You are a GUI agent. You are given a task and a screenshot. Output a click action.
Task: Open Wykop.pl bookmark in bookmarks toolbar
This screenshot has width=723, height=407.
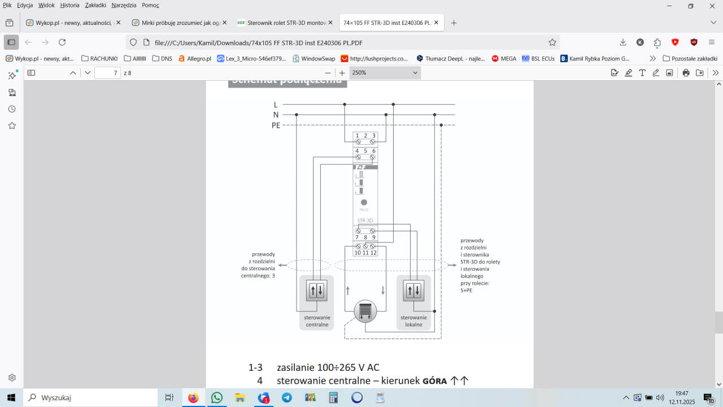(x=40, y=58)
